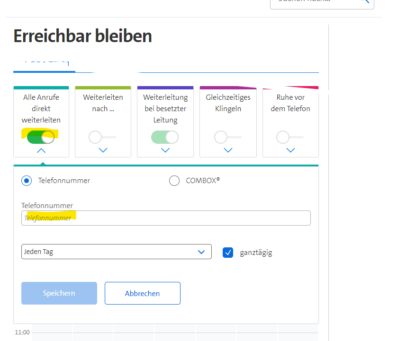The image size is (398, 341).
Task: Expand 'Weiterleitung bei besetzter Leitung' chevron
Action: [x=165, y=150]
